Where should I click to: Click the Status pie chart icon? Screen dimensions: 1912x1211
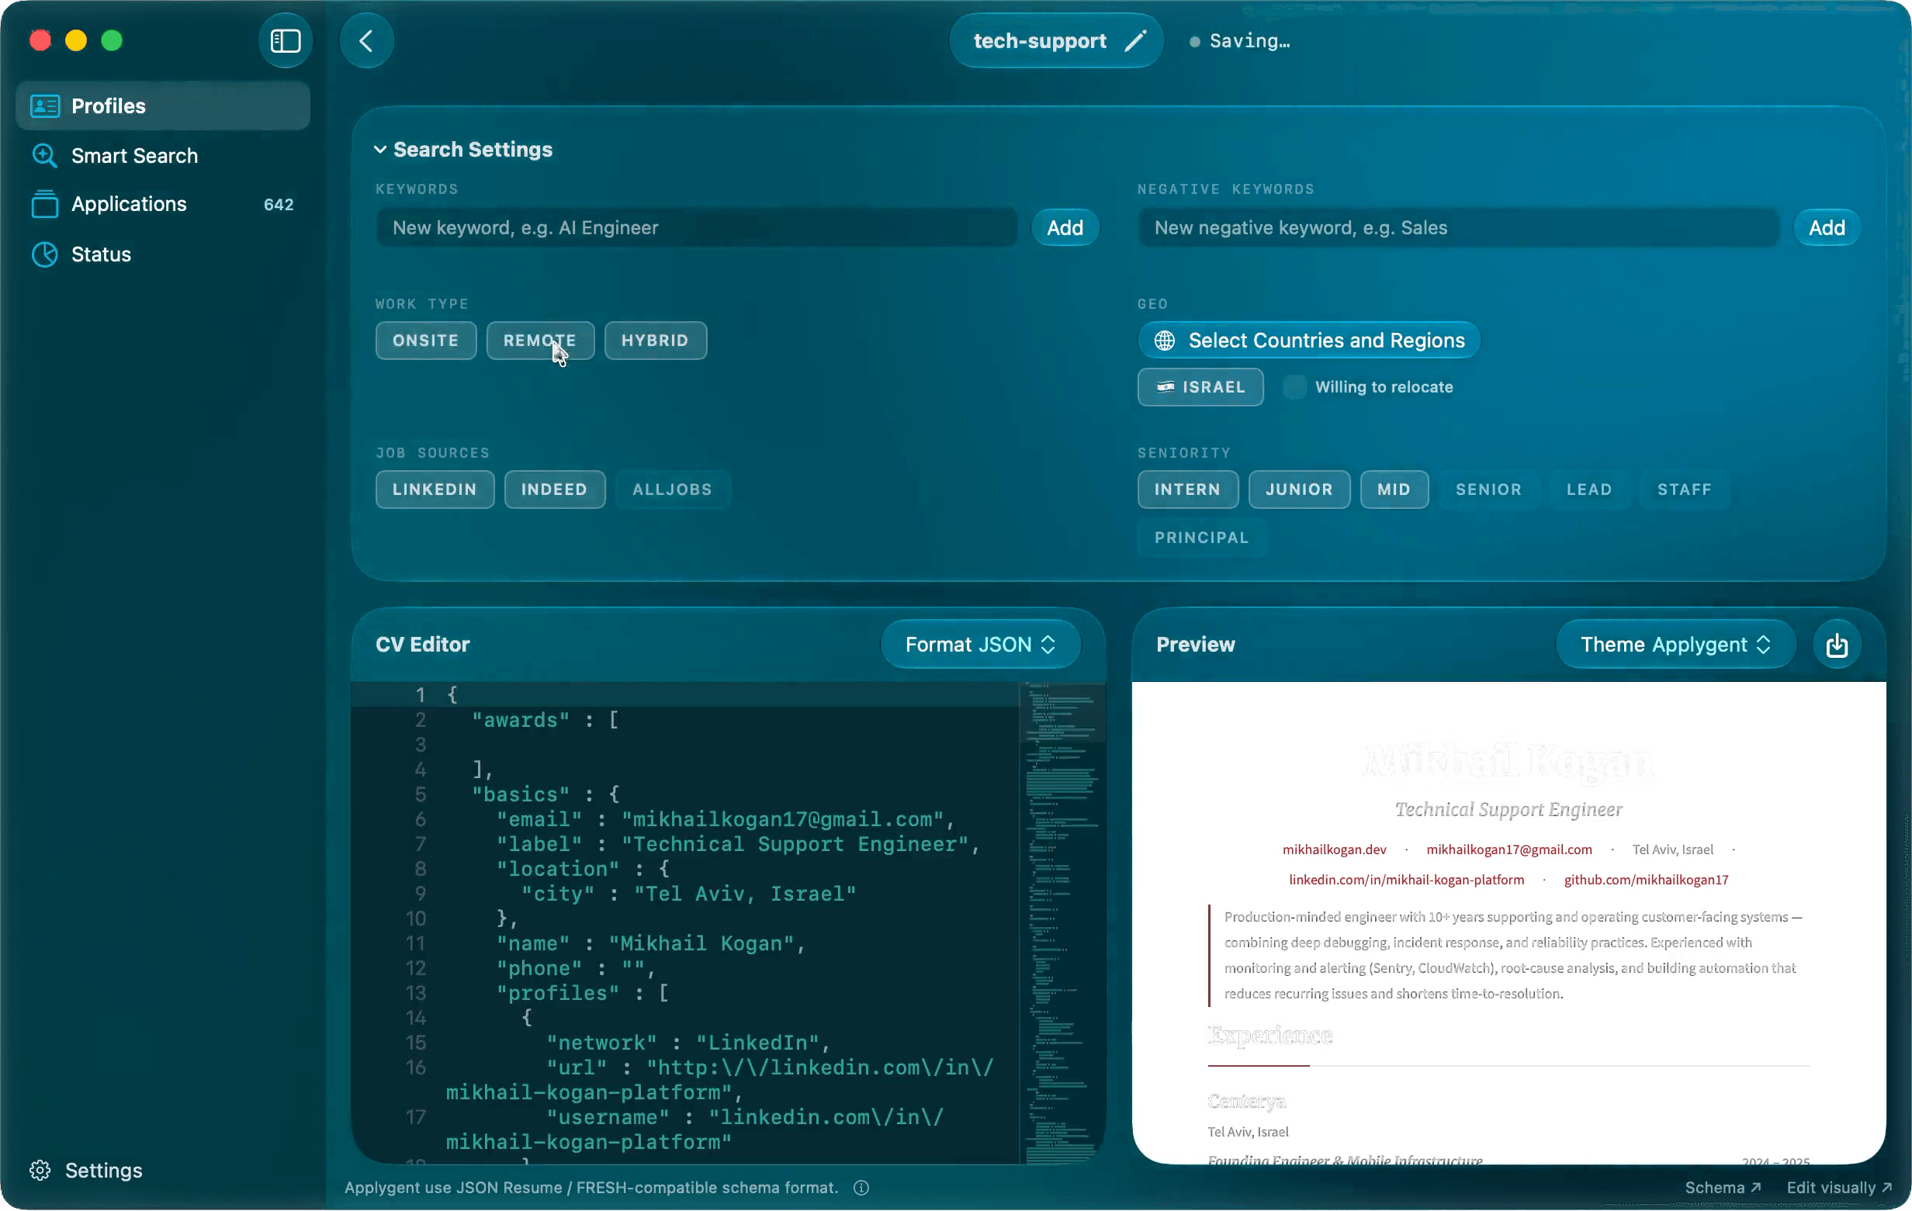coord(44,254)
